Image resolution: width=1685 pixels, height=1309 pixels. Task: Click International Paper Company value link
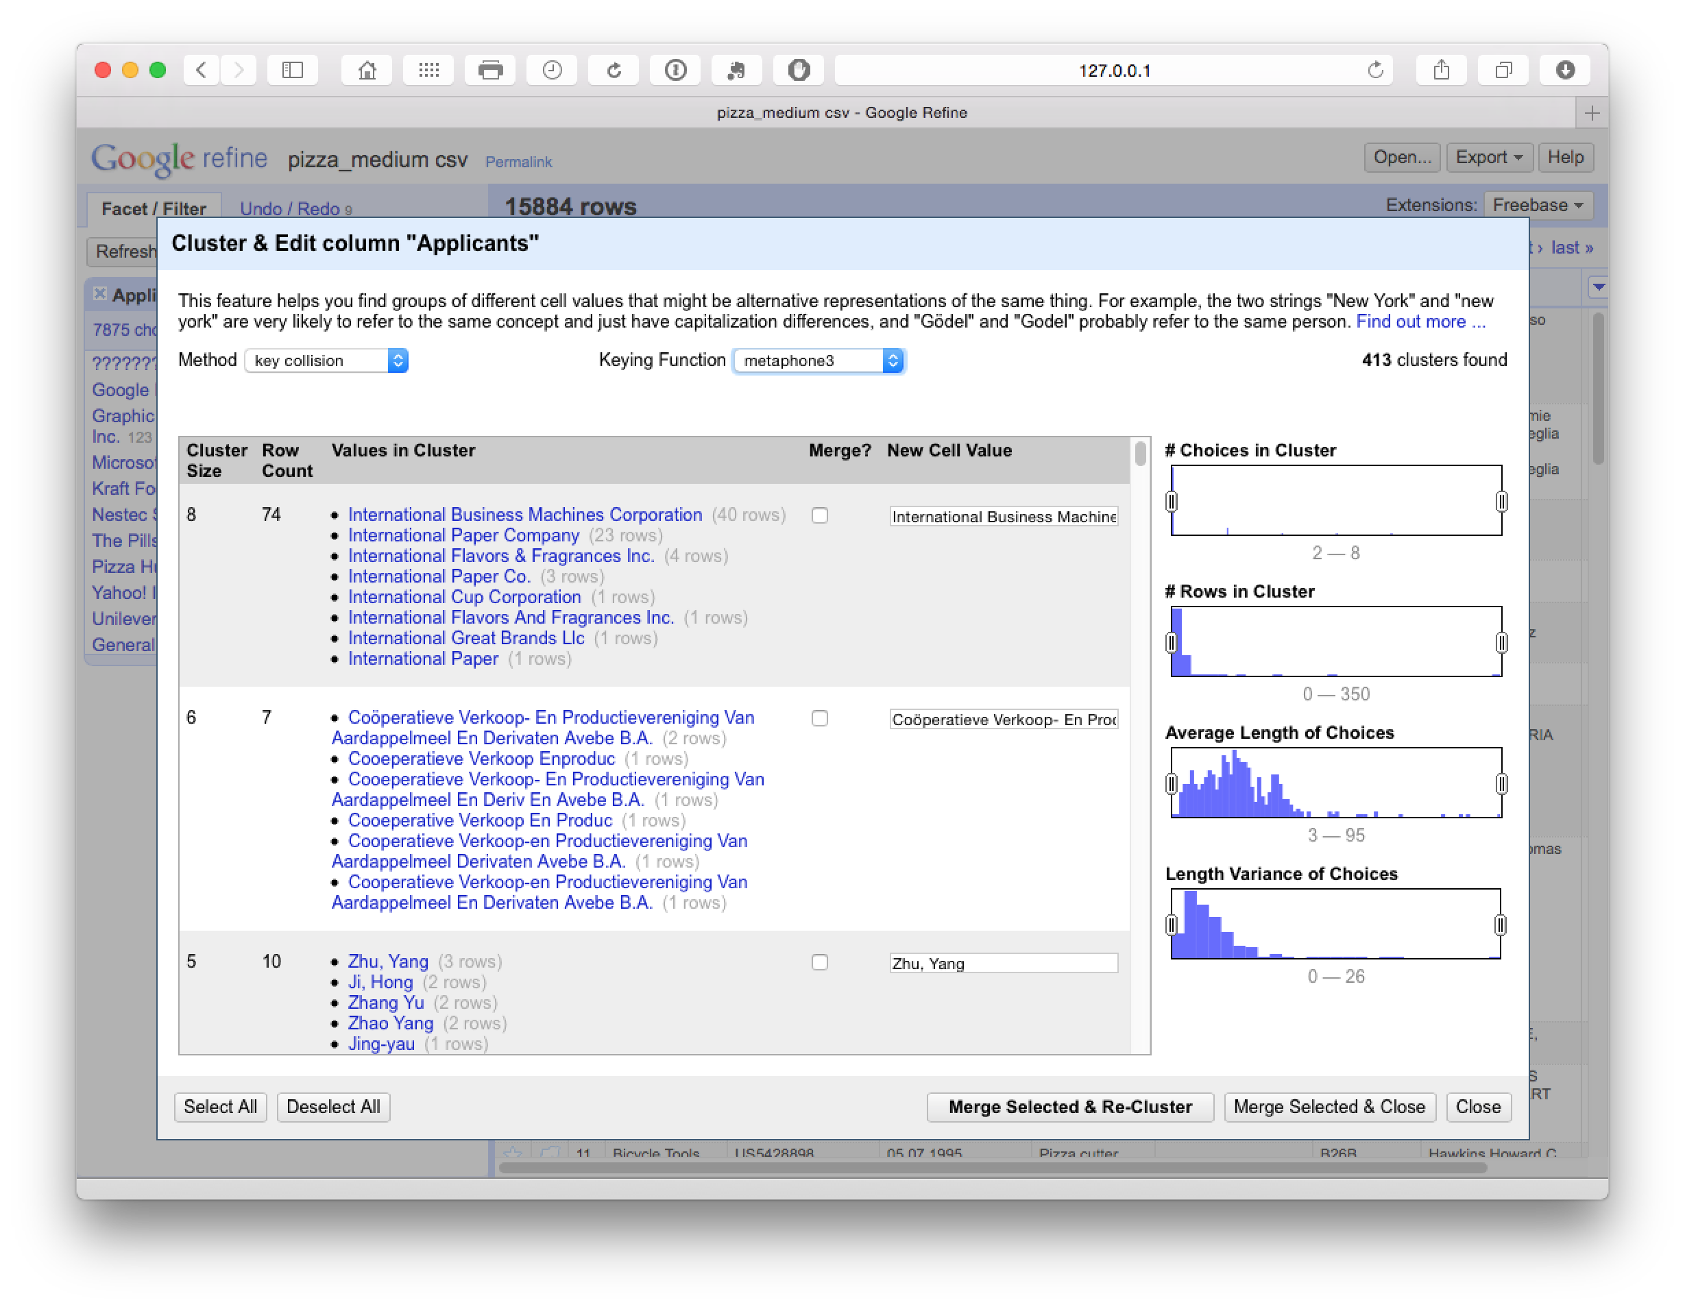(x=463, y=535)
